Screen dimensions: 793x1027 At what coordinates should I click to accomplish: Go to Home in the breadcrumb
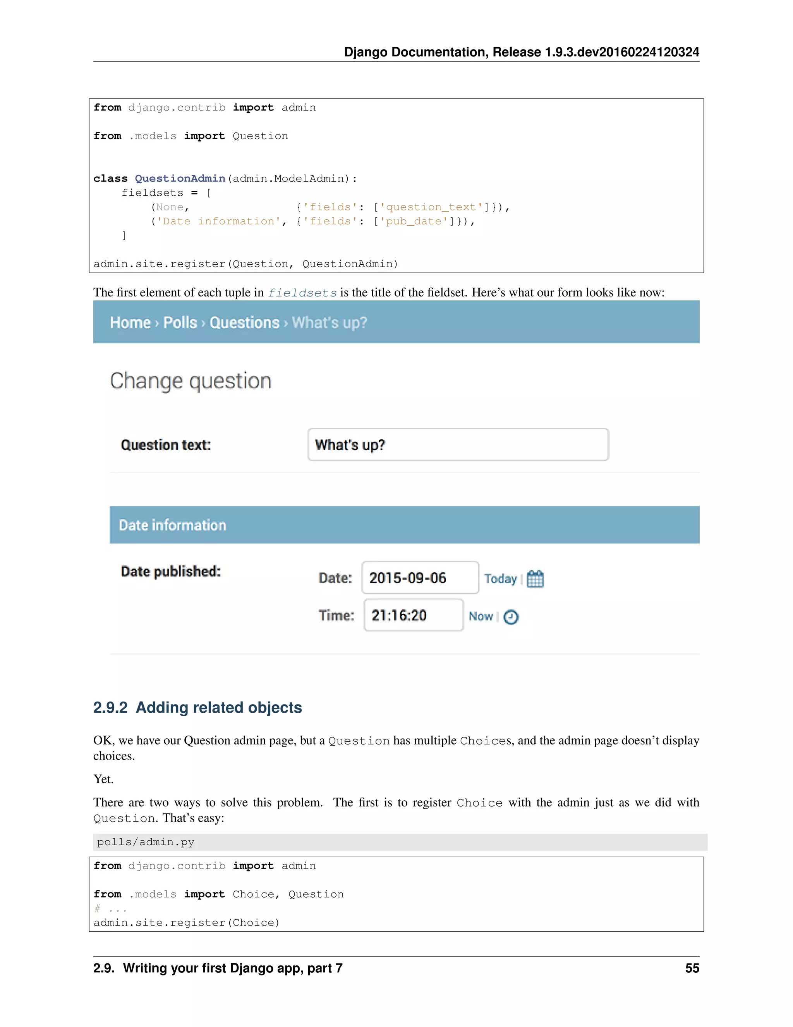130,322
